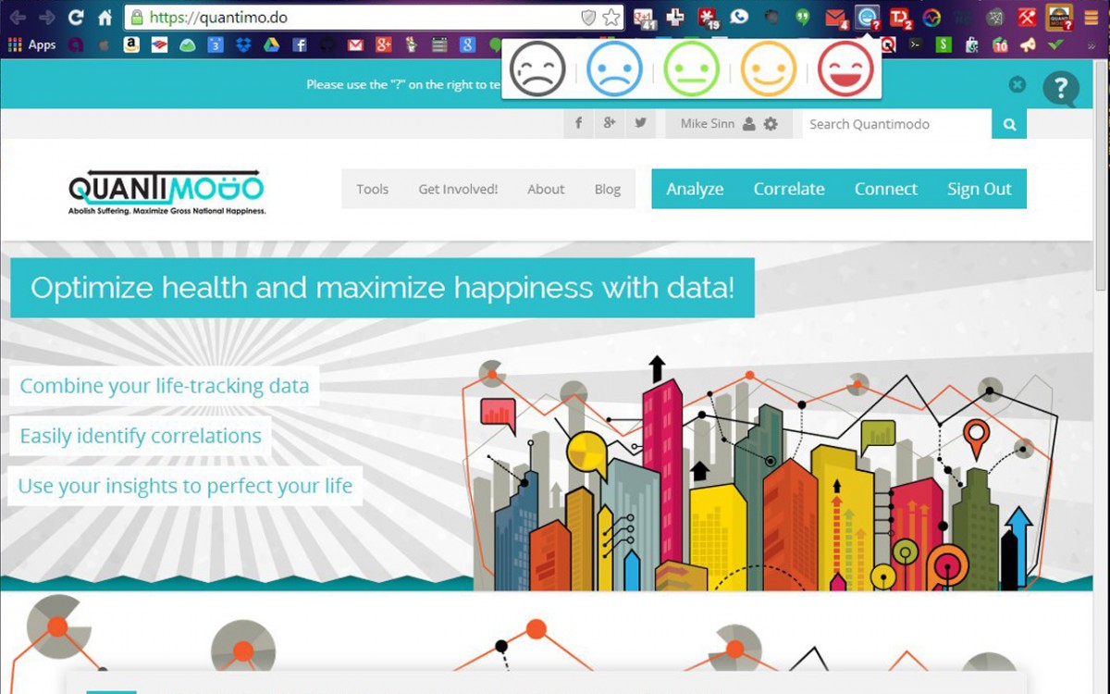Image resolution: width=1110 pixels, height=694 pixels.
Task: Click the help question mark bubble
Action: [1060, 88]
